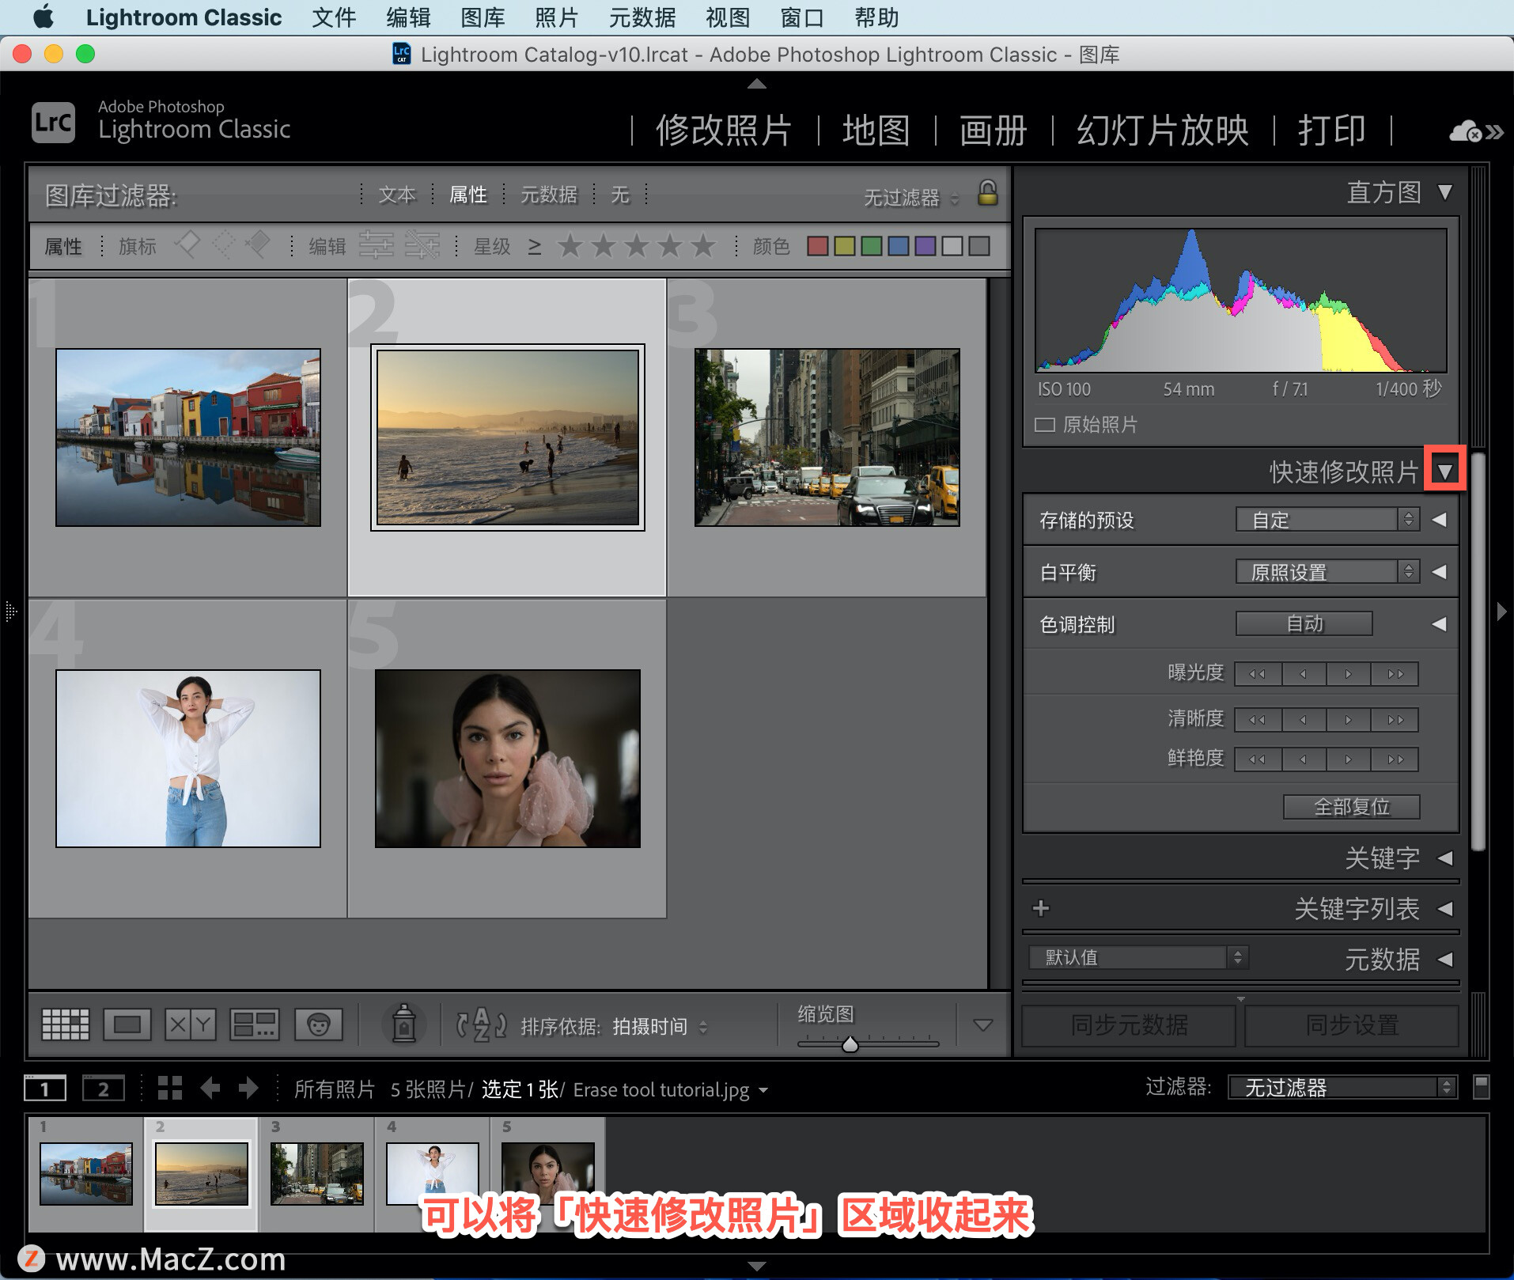Open filmstrip grid shortcut icon
1514x1280 pixels.
169,1089
